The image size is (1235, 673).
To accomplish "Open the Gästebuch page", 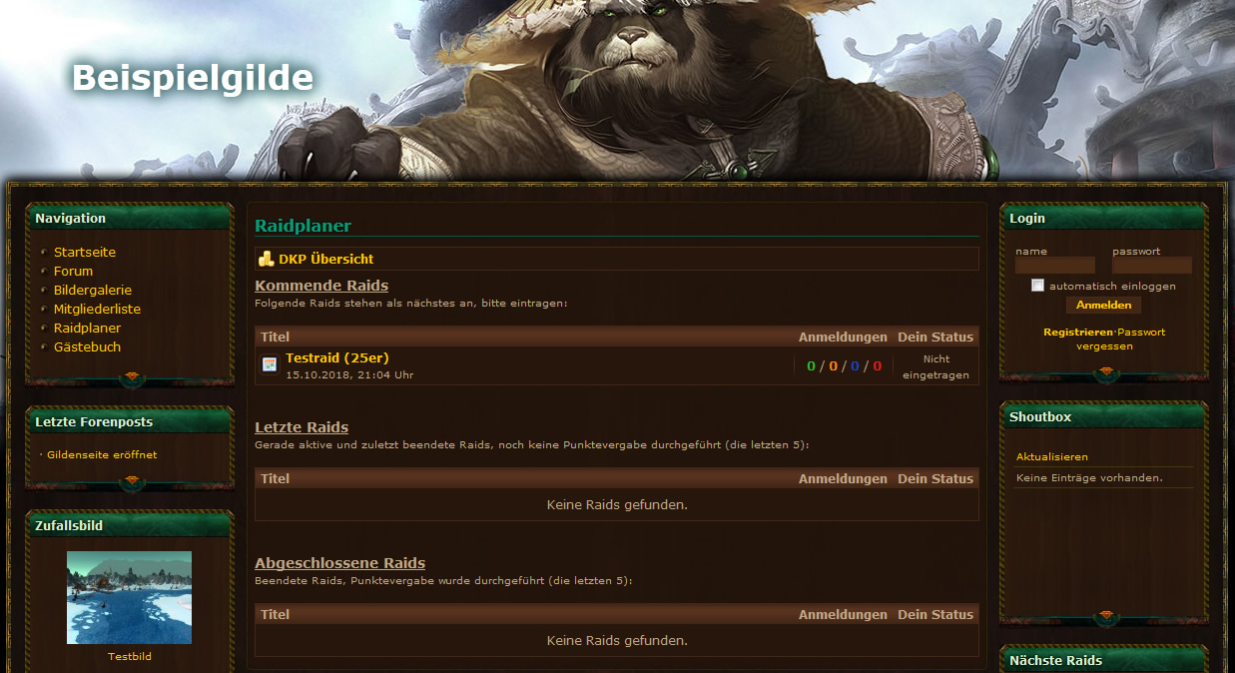I will click(x=87, y=346).
